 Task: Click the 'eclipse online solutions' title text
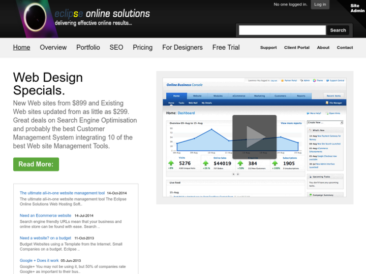coord(102,14)
